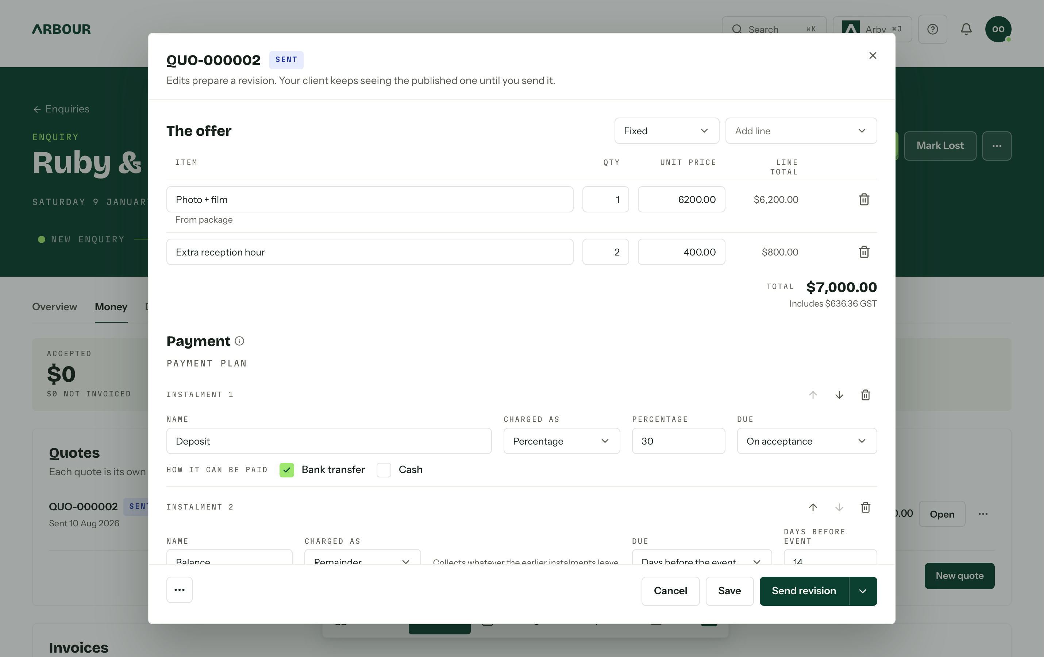Enable Bank transfer for Deposit
This screenshot has height=657, width=1051.
[286, 470]
